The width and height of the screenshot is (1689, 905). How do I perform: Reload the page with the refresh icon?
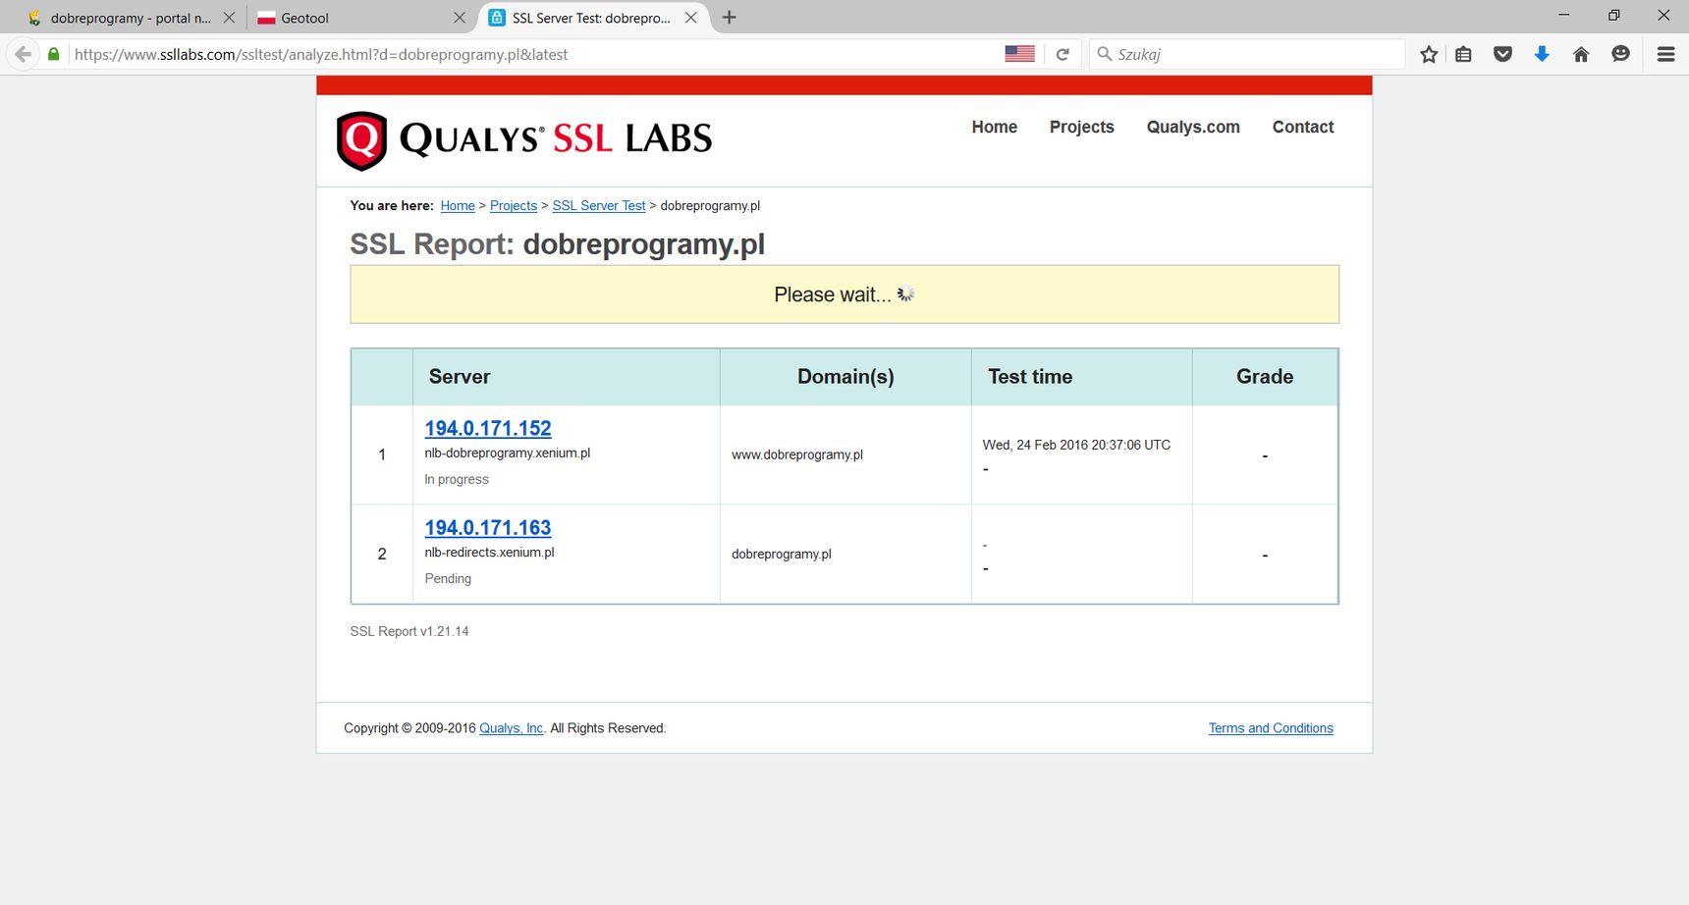1062,54
